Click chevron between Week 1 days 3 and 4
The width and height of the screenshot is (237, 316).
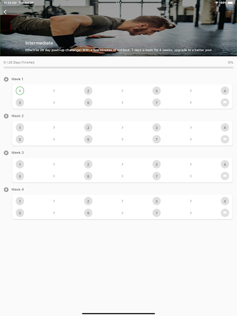pos(191,91)
